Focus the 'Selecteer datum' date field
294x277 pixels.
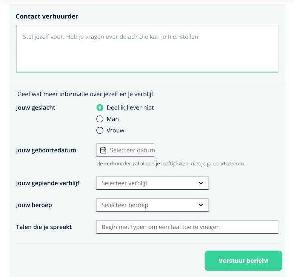[x=132, y=150]
